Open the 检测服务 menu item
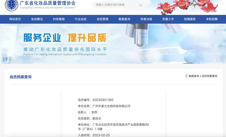 click(190, 19)
